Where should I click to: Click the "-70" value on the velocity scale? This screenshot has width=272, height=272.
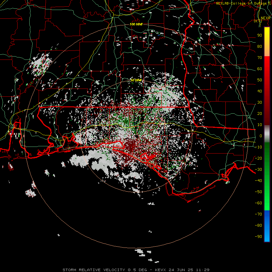[x=258, y=214]
